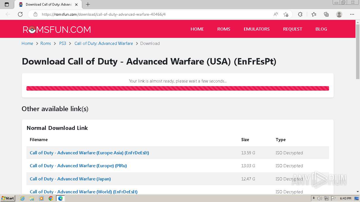The width and height of the screenshot is (360, 202).
Task: Click the browser refresh icon
Action: tap(20, 14)
